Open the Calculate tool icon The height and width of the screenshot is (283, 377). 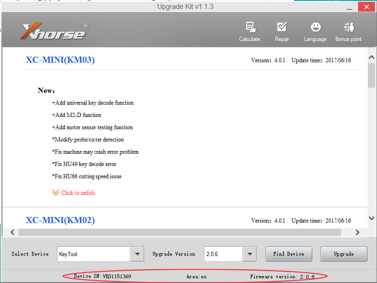(x=250, y=32)
